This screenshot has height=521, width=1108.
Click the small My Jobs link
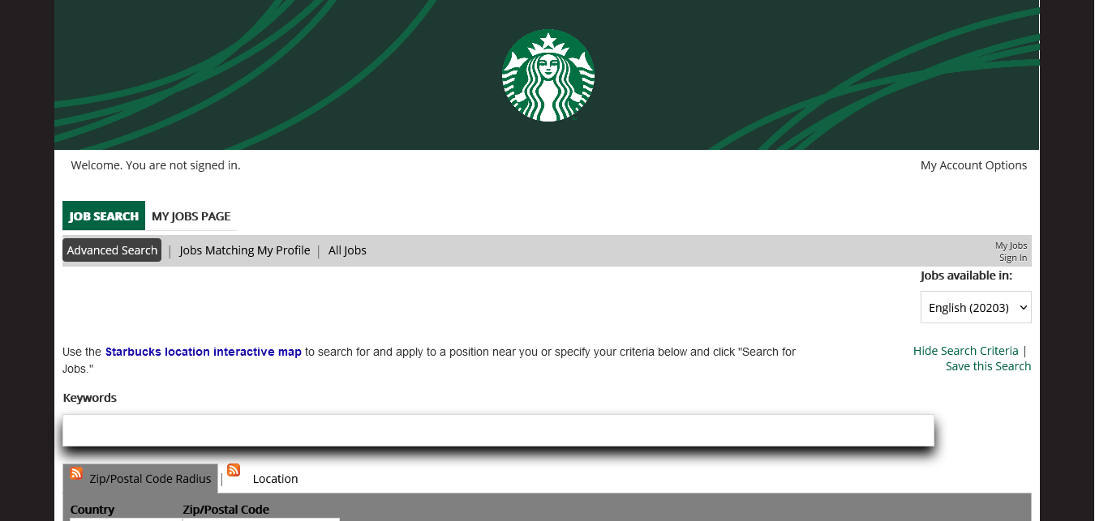[x=1011, y=246]
